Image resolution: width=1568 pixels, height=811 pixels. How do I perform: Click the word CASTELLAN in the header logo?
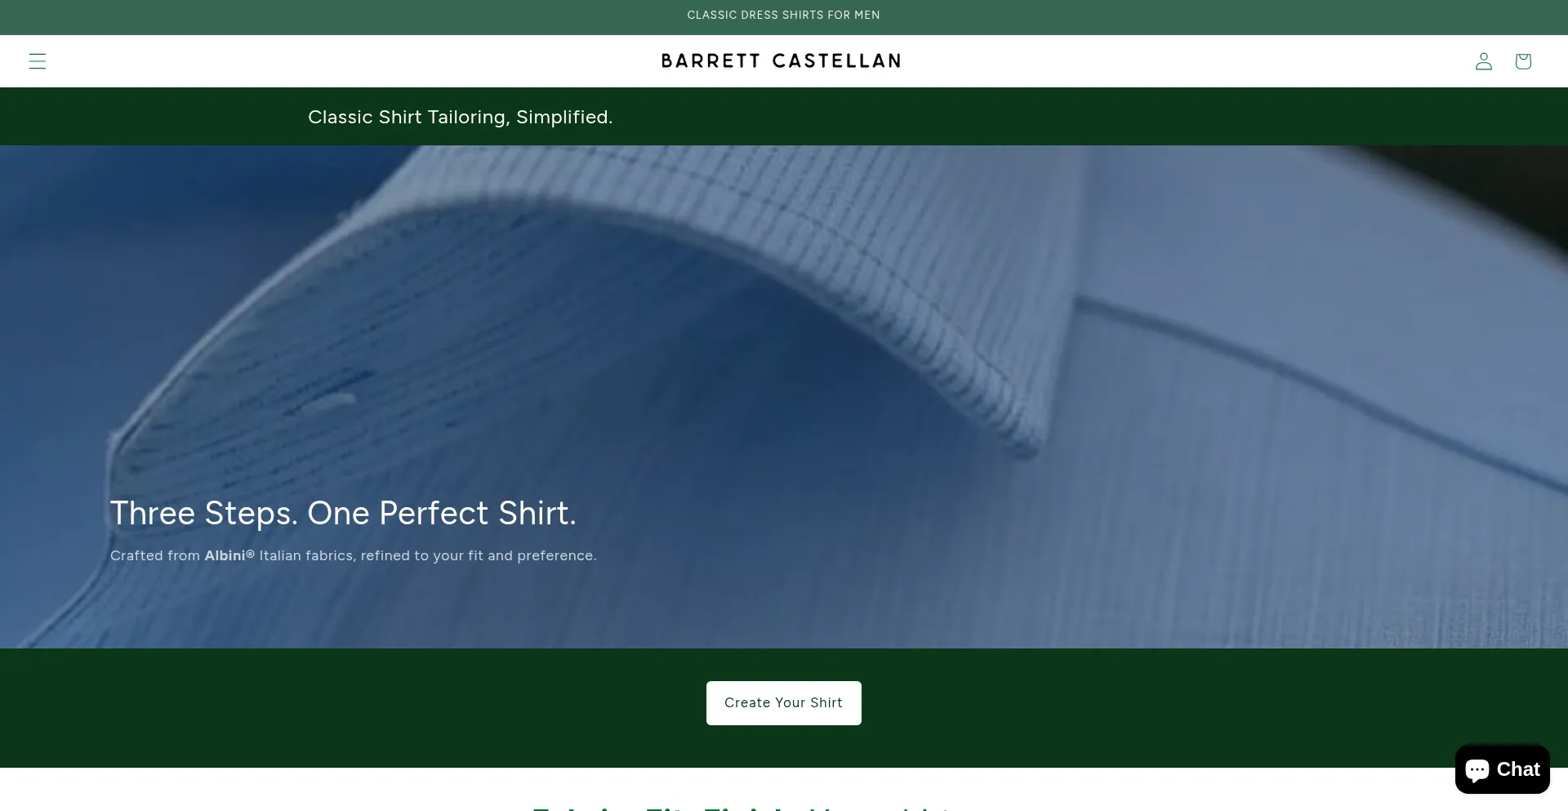tap(836, 61)
